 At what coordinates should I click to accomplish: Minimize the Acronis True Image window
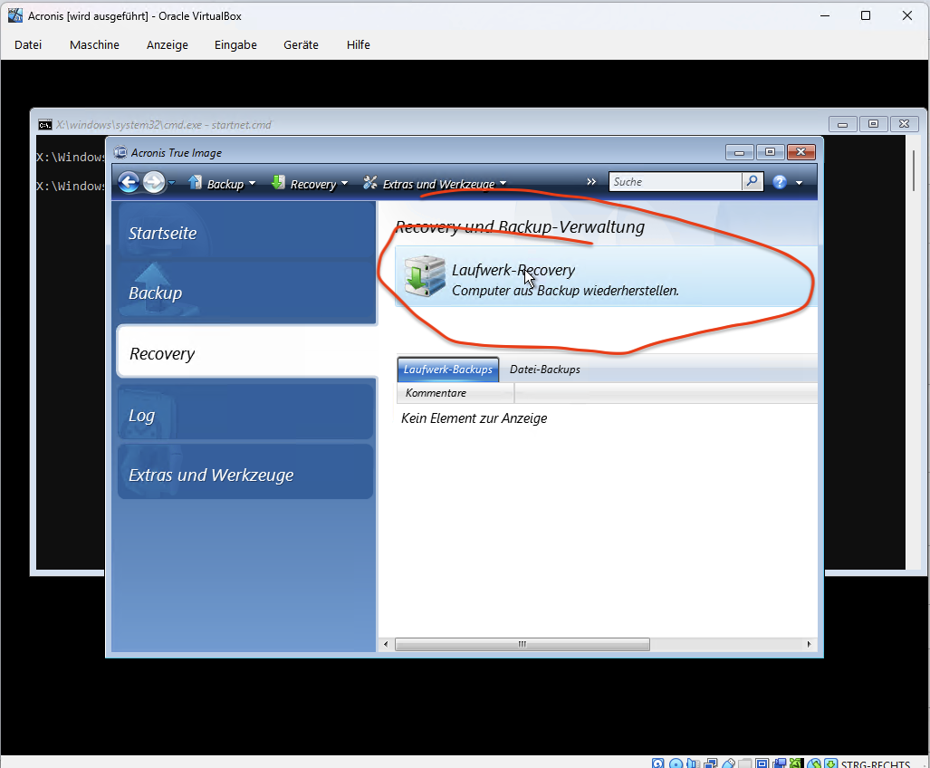tap(739, 152)
